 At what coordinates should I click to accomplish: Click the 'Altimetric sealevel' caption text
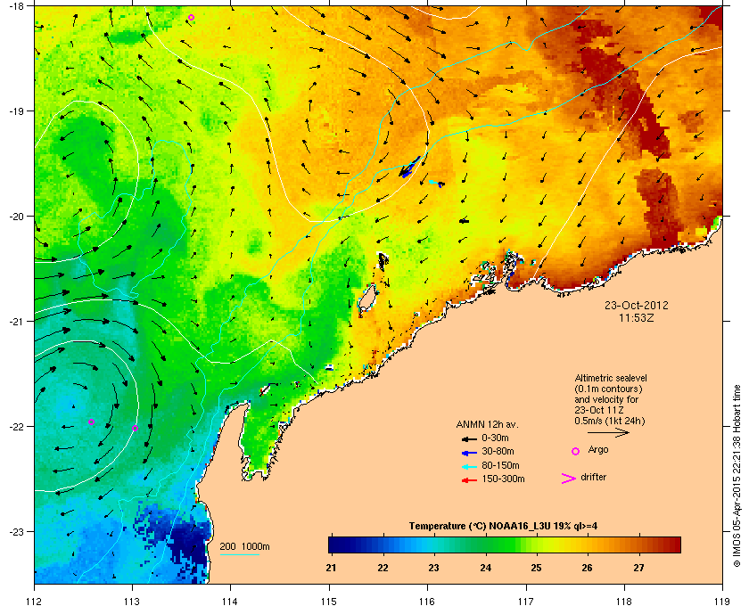click(611, 378)
